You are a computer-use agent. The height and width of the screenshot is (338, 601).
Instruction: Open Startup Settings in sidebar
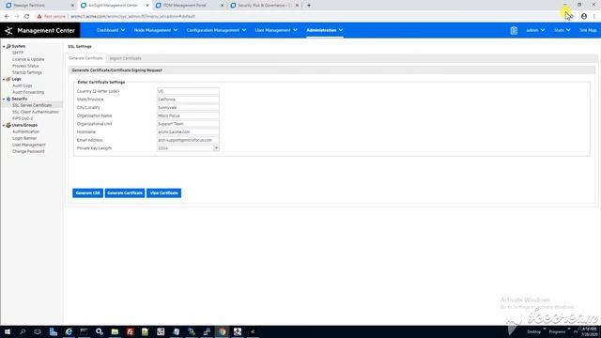tap(27, 72)
